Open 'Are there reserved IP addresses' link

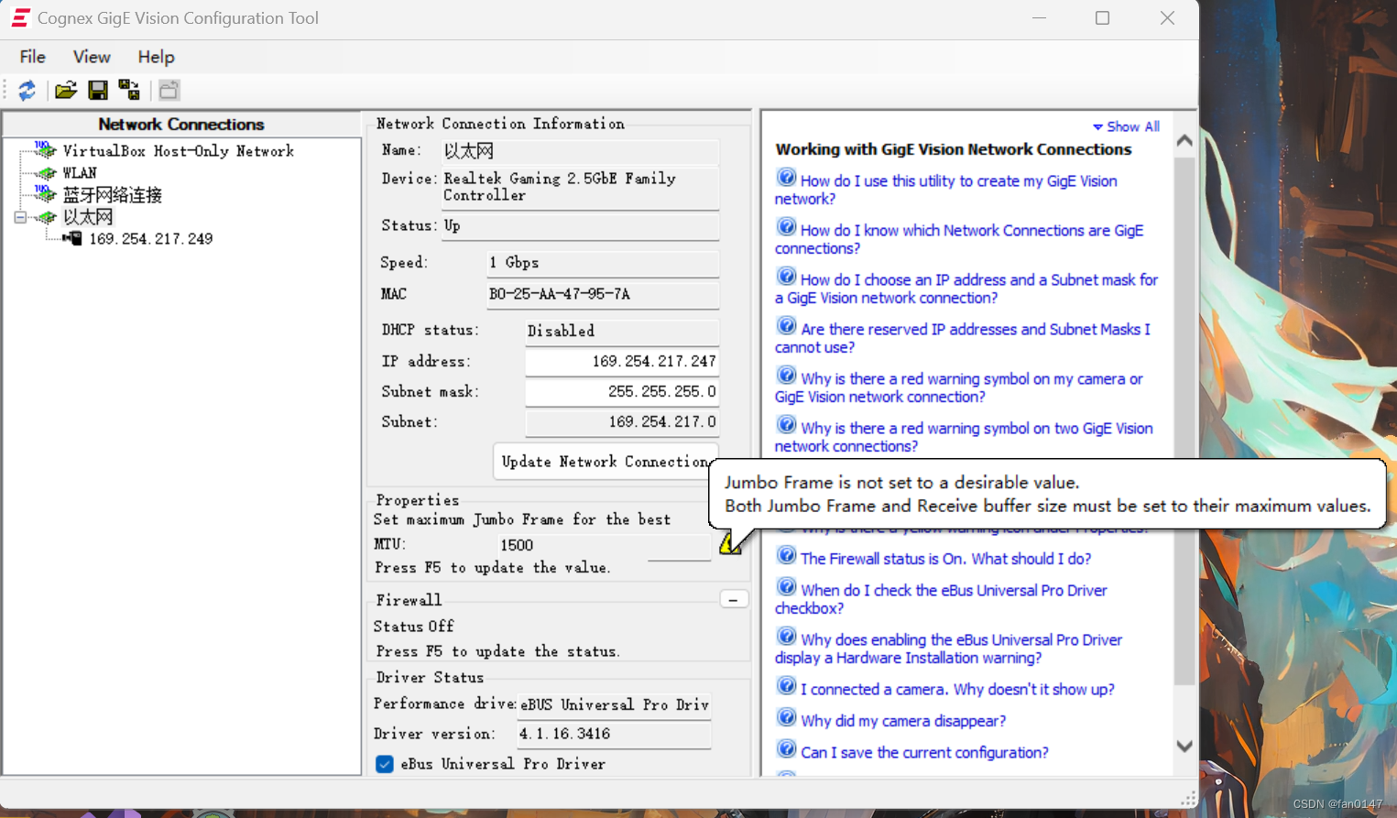[x=963, y=338]
